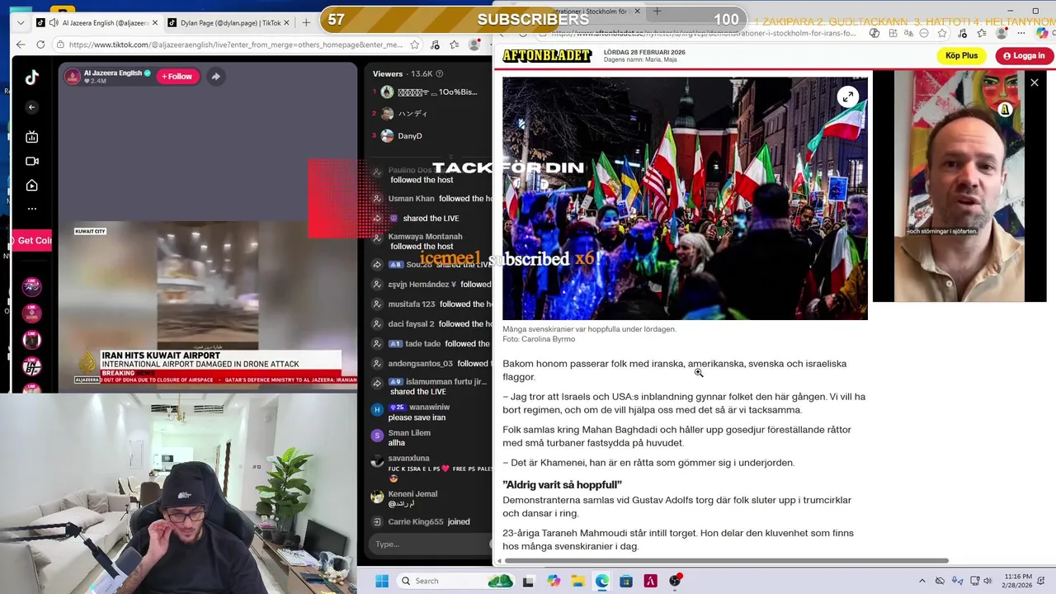Mute the Al Jazeera tab audio icon
This screenshot has width=1056, height=594.
[54, 23]
